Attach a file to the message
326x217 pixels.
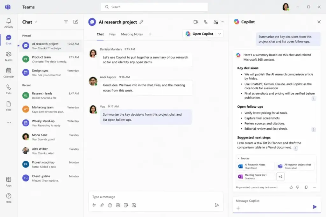pyautogui.click(x=102, y=205)
